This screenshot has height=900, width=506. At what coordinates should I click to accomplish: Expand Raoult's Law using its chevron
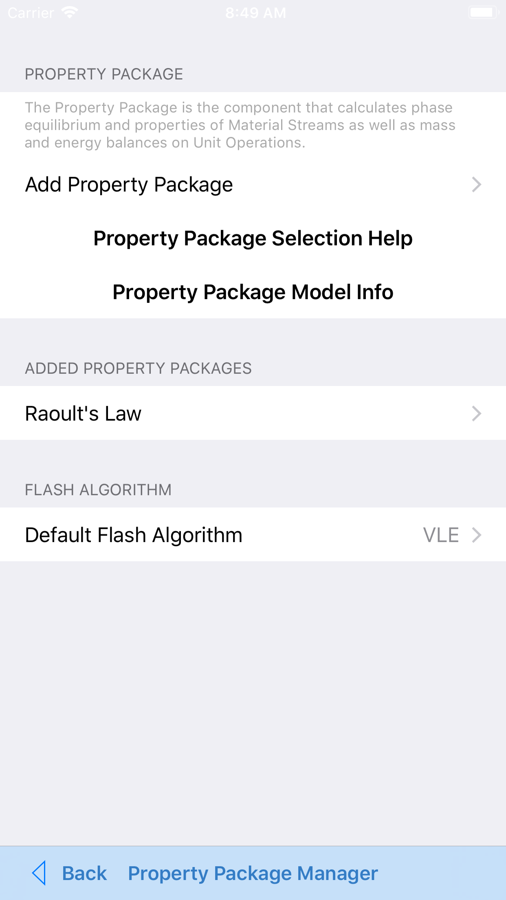click(x=476, y=413)
